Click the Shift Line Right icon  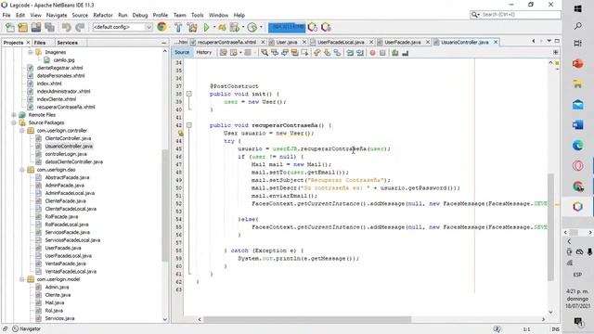pos(360,53)
